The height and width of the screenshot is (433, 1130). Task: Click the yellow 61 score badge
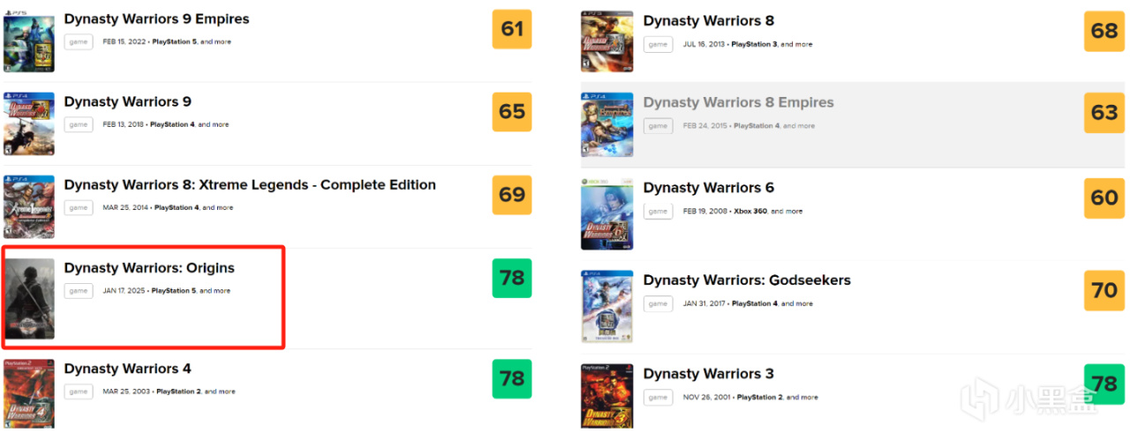coord(512,30)
